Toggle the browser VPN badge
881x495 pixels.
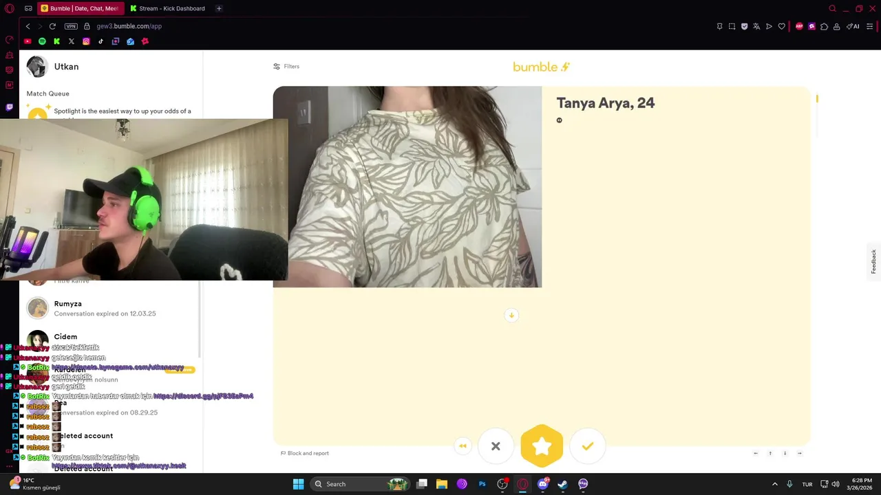(x=71, y=26)
